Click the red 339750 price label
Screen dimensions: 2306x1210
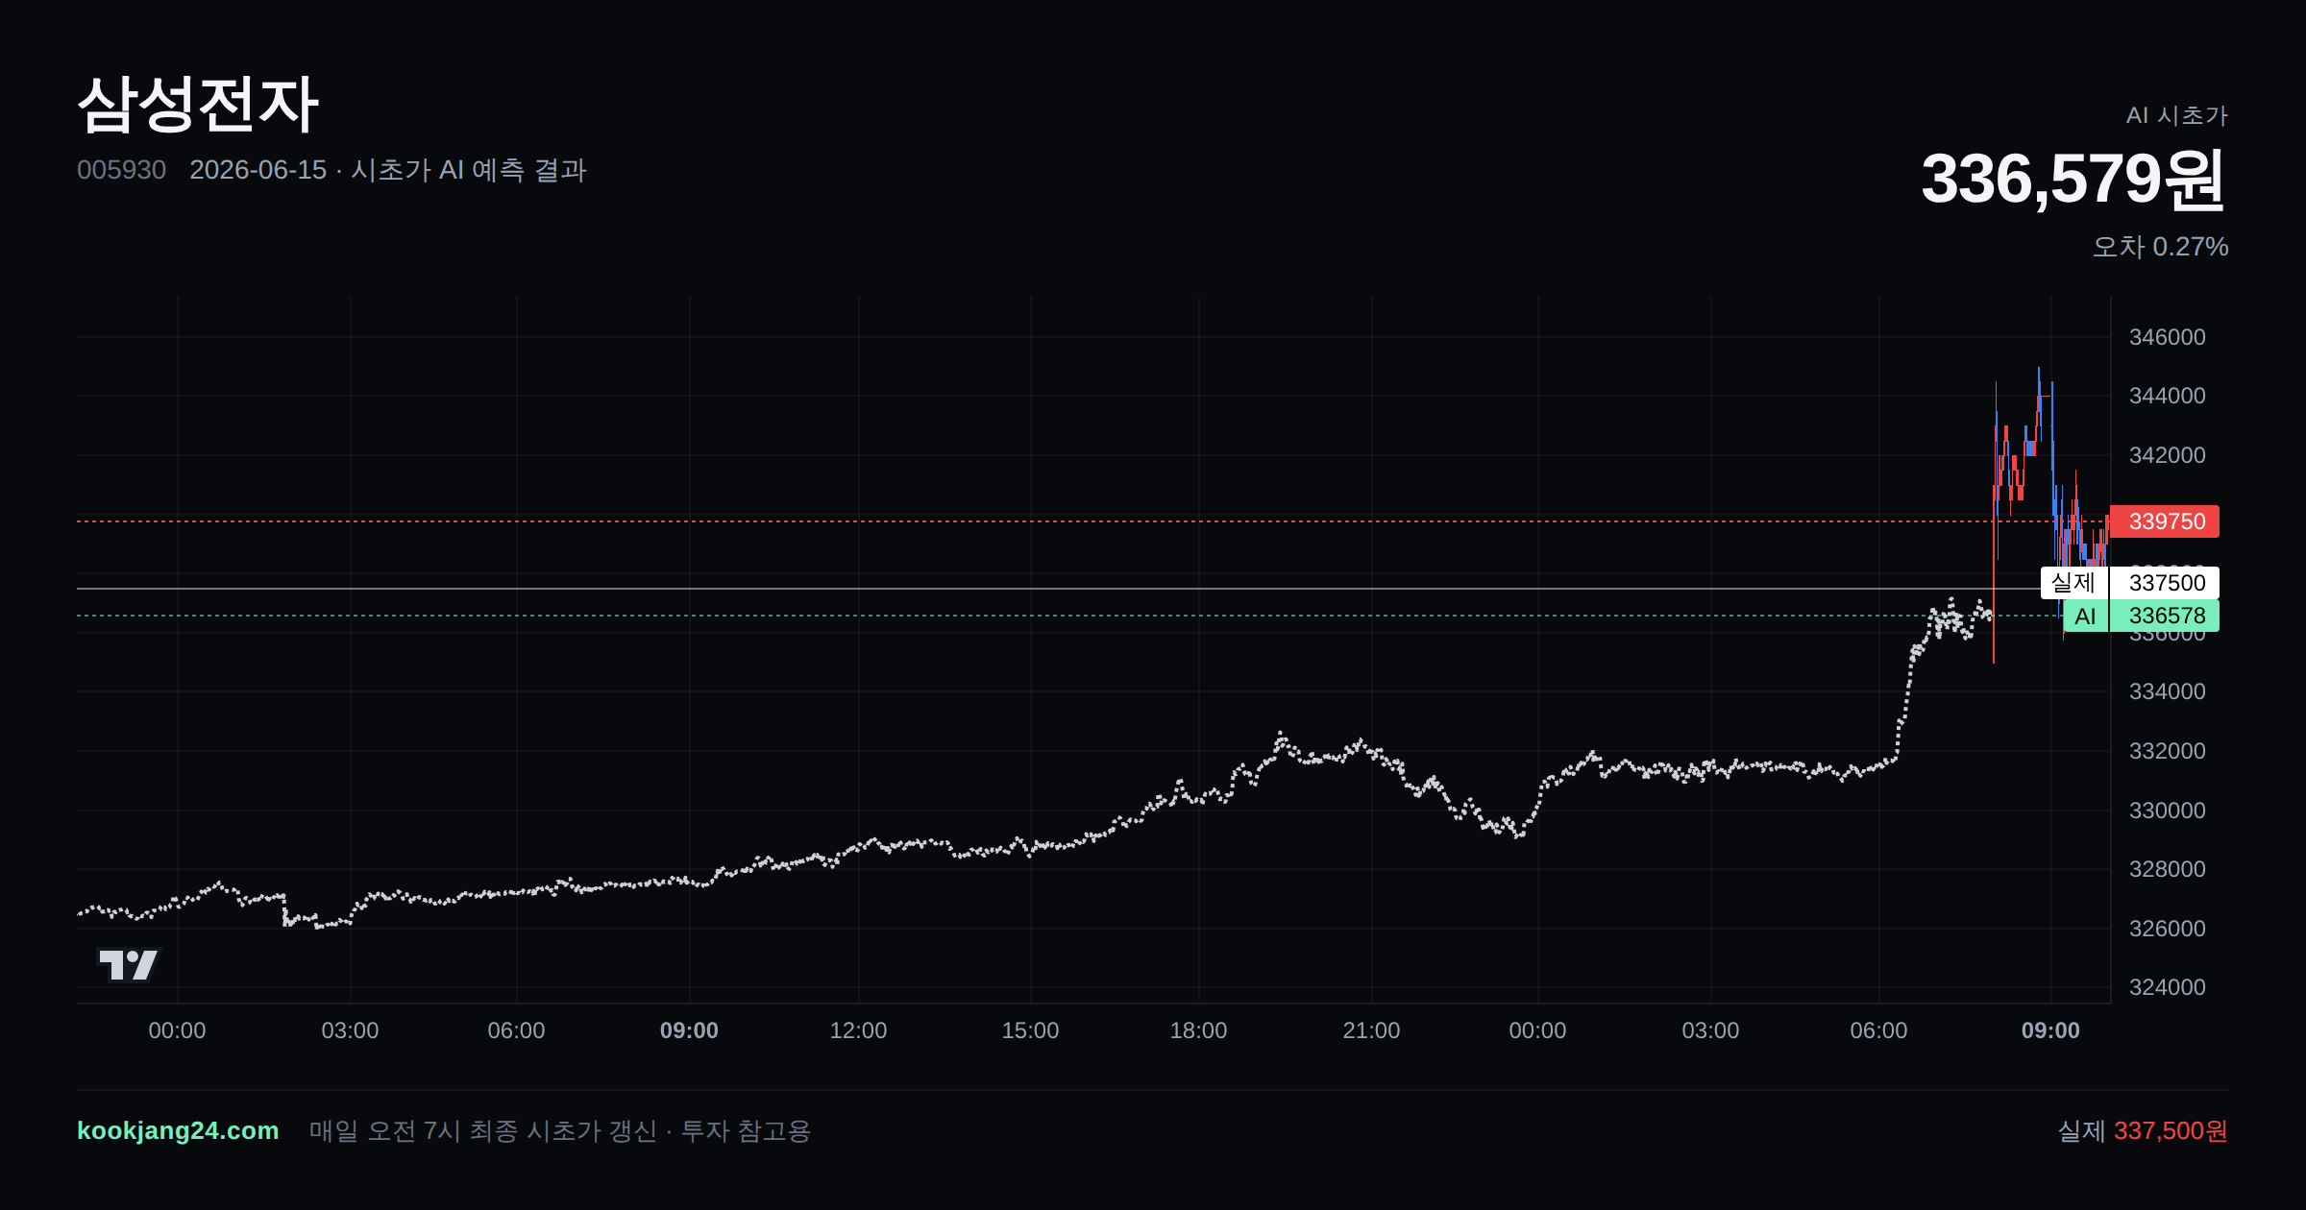[2164, 521]
